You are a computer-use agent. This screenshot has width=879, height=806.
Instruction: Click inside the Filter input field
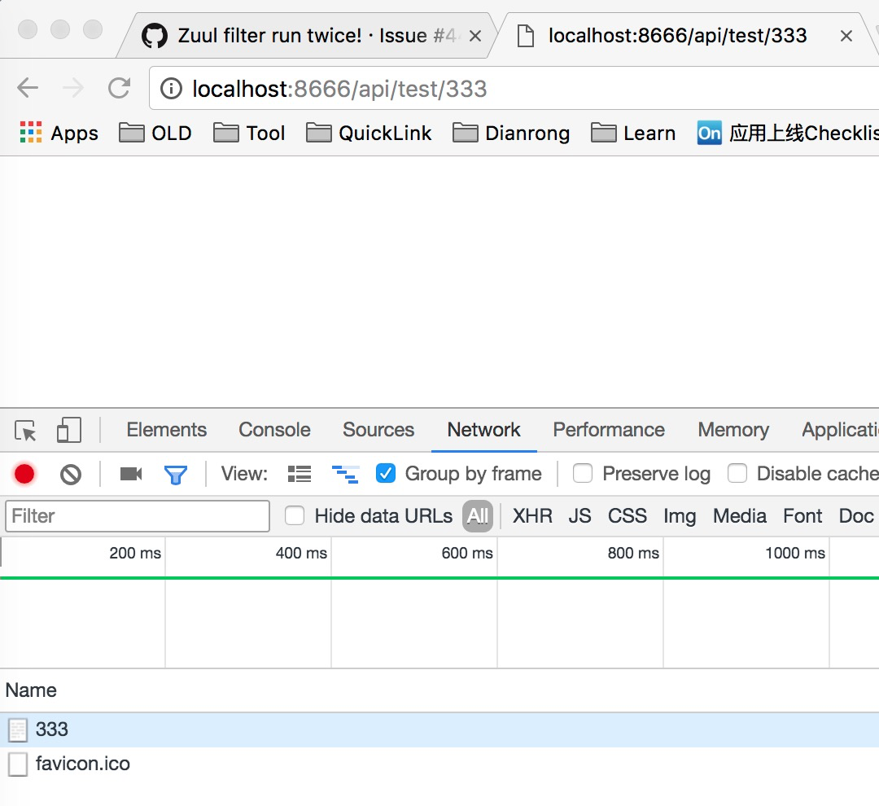(x=137, y=516)
